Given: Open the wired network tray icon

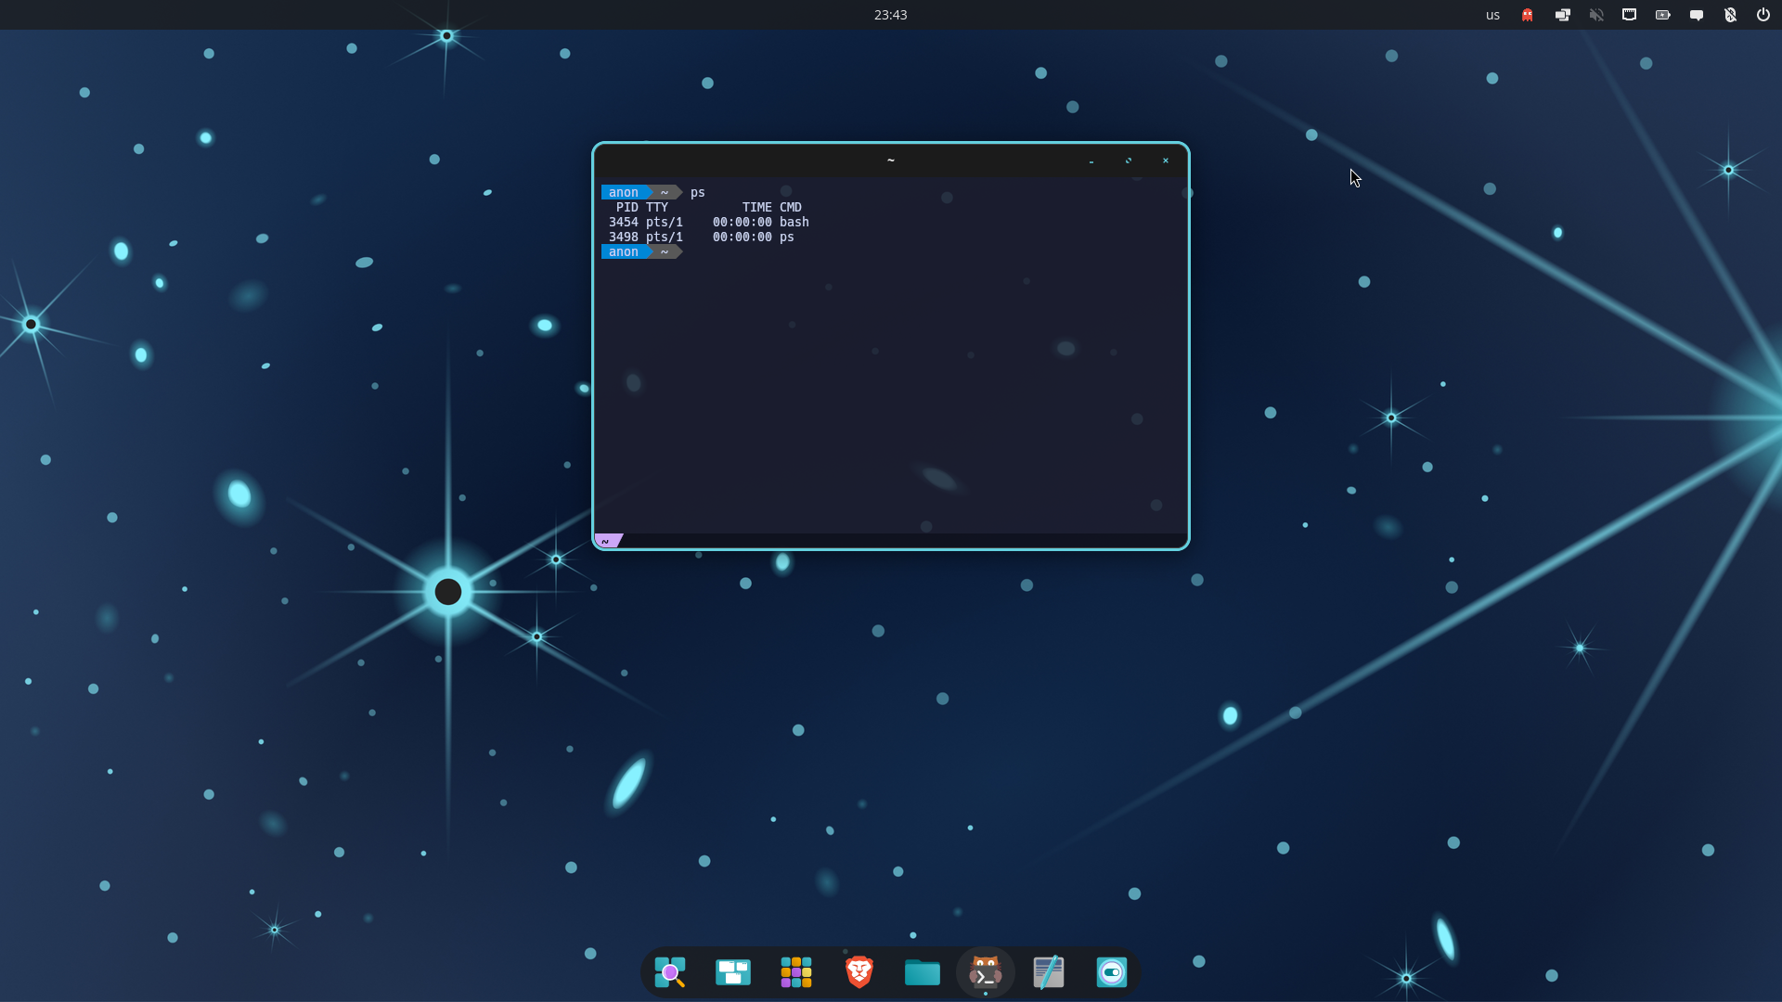Looking at the screenshot, I should [1629, 15].
